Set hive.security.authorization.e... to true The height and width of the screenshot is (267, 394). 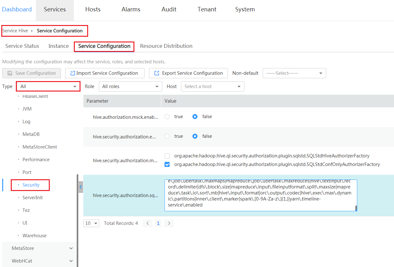pos(167,136)
